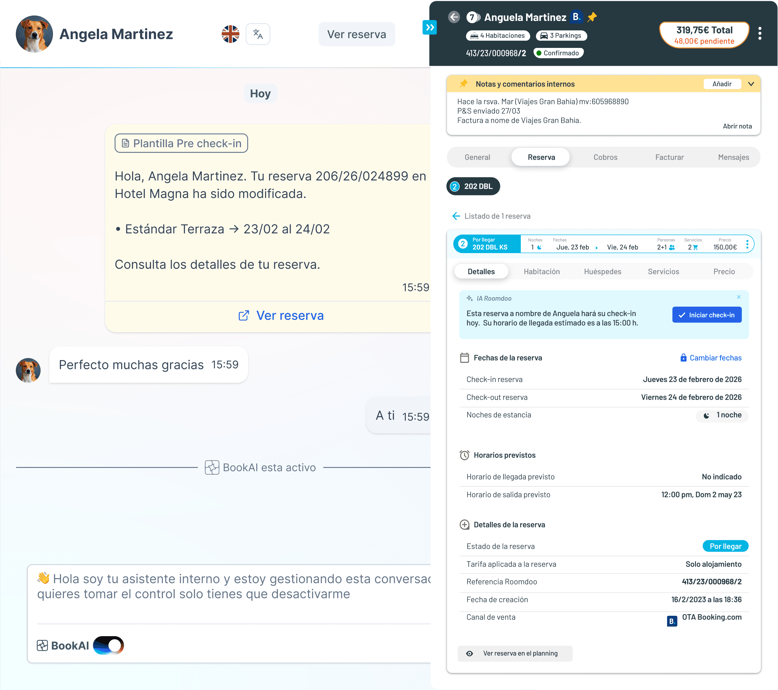Open the three-dot menu in reservation header
Viewport: 778px width, 690px height.
click(759, 34)
